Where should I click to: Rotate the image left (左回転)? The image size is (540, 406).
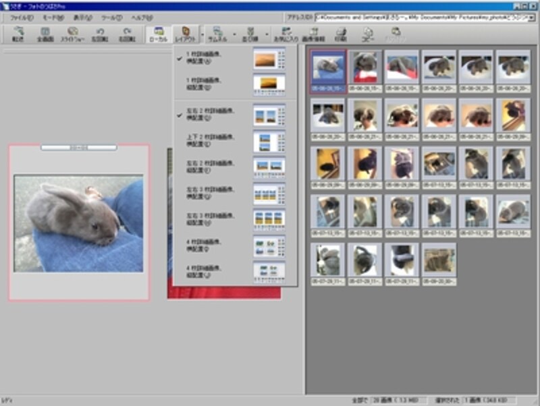pyautogui.click(x=99, y=34)
